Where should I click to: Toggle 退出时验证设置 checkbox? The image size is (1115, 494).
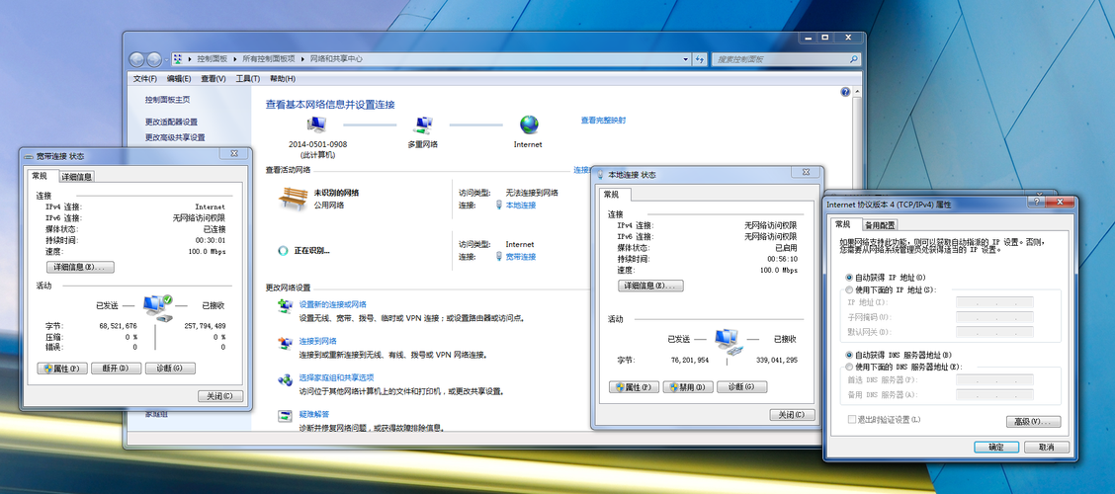[852, 419]
